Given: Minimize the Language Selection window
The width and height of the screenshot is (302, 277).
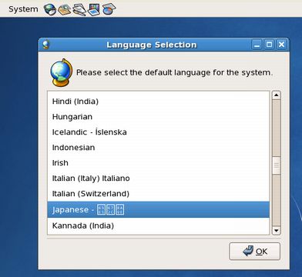Looking at the screenshot, I should [x=257, y=45].
